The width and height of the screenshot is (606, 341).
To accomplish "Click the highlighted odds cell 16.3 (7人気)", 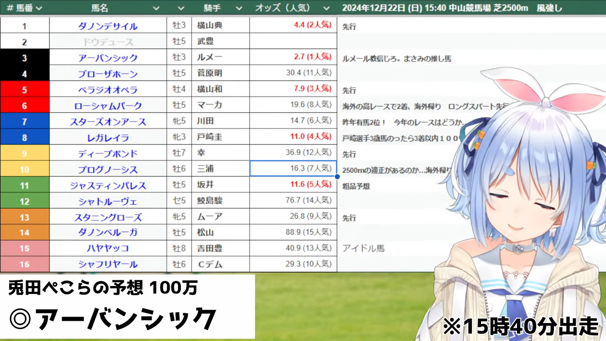I will point(293,169).
